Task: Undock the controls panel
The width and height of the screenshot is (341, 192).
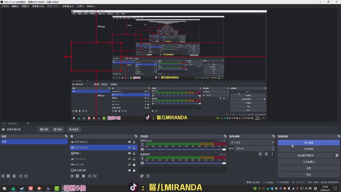Action: pos(338,136)
